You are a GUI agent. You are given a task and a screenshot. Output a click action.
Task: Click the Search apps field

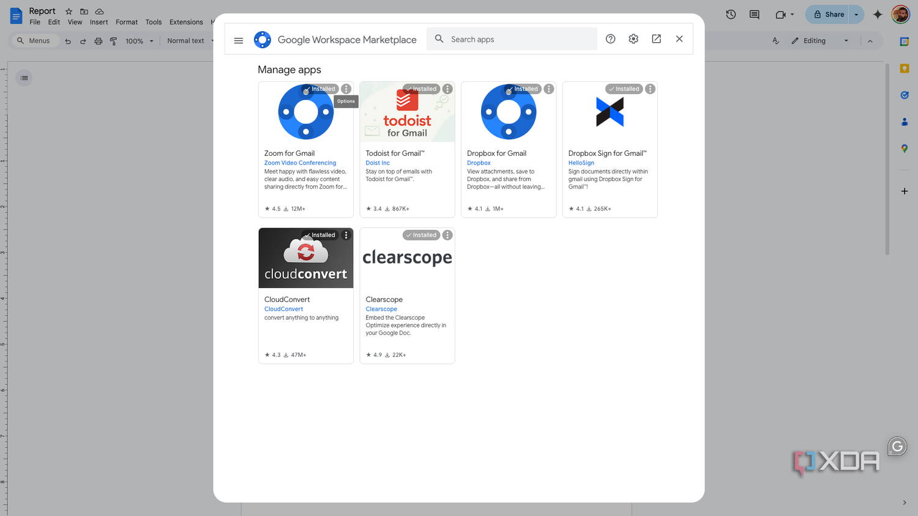pos(512,39)
